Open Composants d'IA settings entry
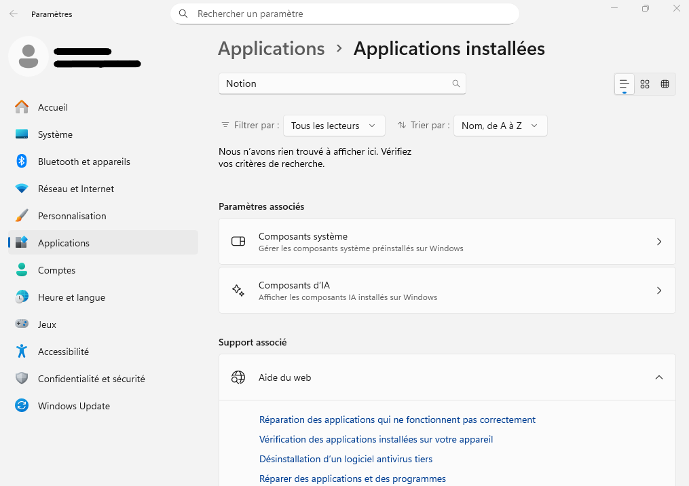Screen dimensions: 689x486 (x=447, y=291)
